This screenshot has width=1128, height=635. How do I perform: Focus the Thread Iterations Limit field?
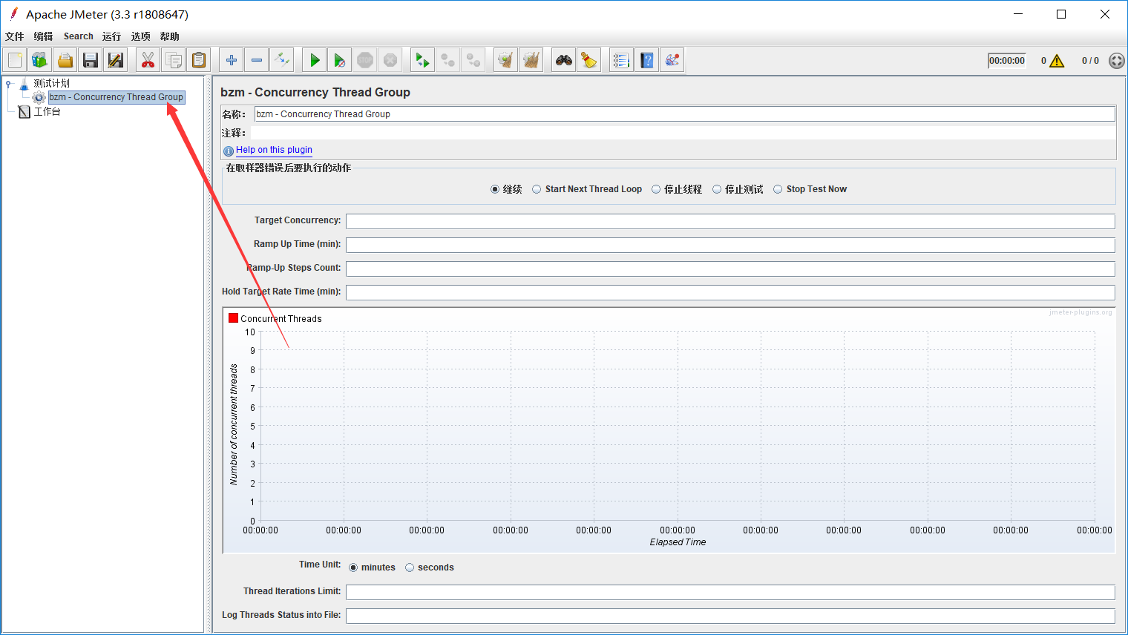(730, 592)
